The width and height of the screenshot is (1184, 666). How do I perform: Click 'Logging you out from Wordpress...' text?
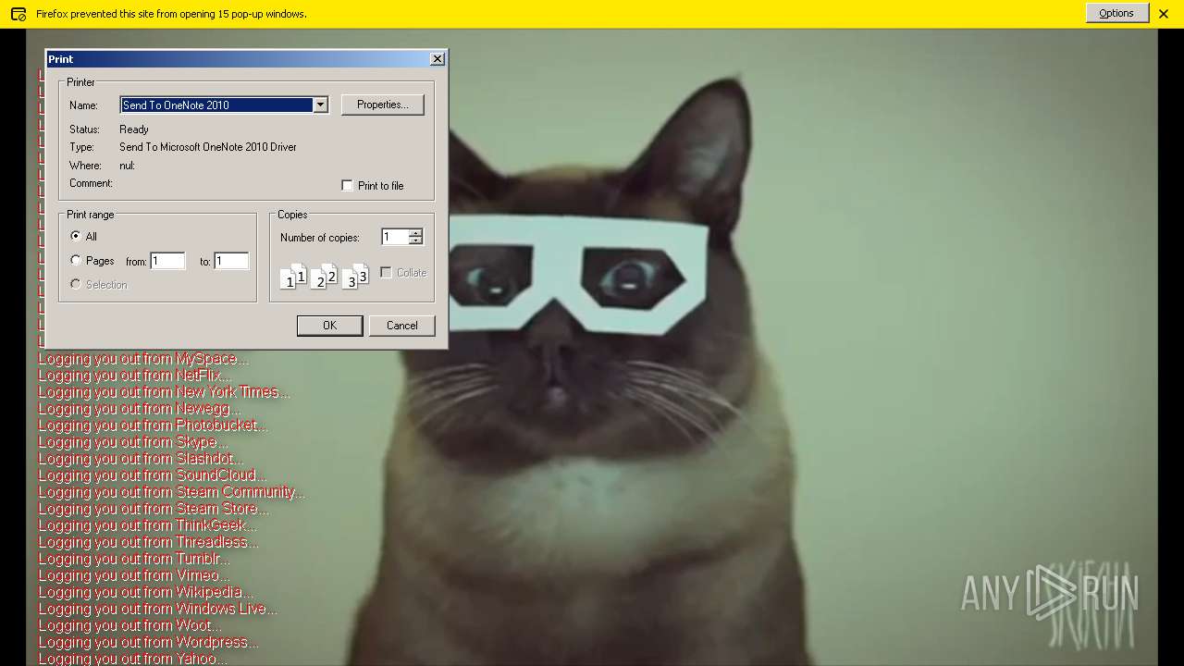[x=149, y=642]
